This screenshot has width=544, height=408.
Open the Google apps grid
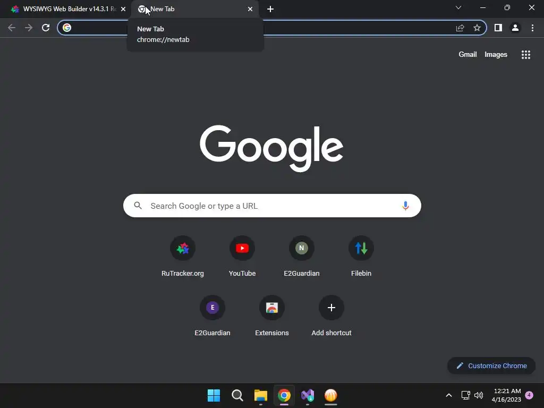click(526, 55)
